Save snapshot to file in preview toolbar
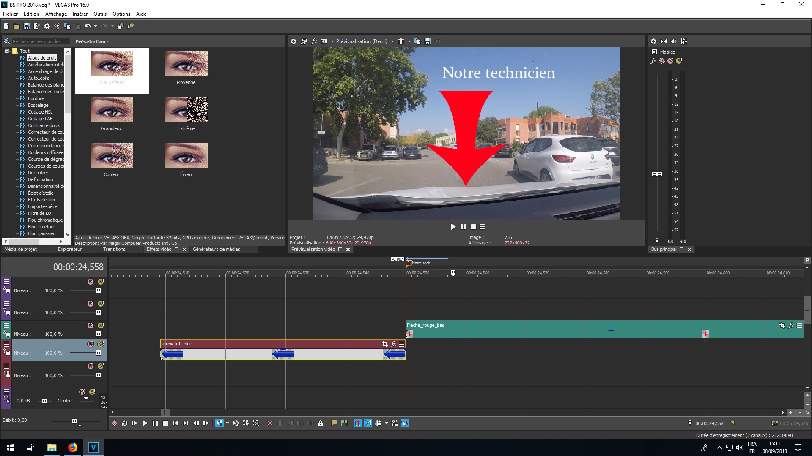 428,41
